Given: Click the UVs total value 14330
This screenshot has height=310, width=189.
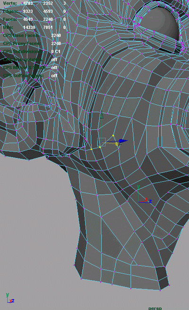Looking at the screenshot, I should 29,27.
